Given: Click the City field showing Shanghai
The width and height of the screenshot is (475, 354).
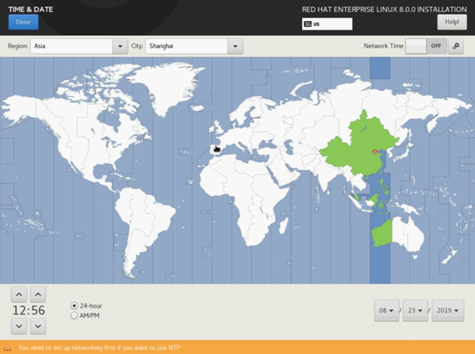Looking at the screenshot, I should tap(186, 46).
